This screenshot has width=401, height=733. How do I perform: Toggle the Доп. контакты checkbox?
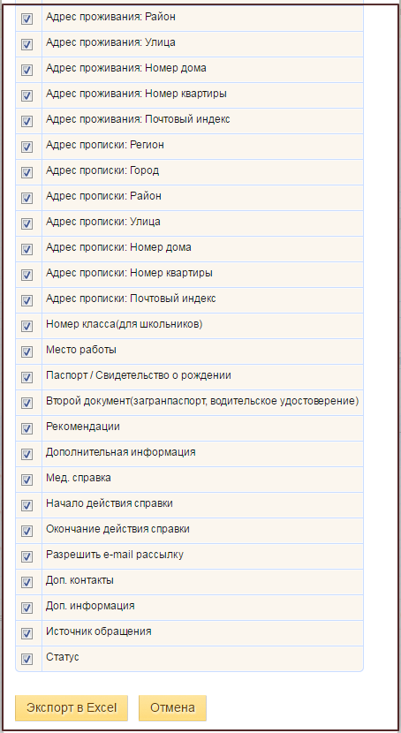(x=27, y=582)
